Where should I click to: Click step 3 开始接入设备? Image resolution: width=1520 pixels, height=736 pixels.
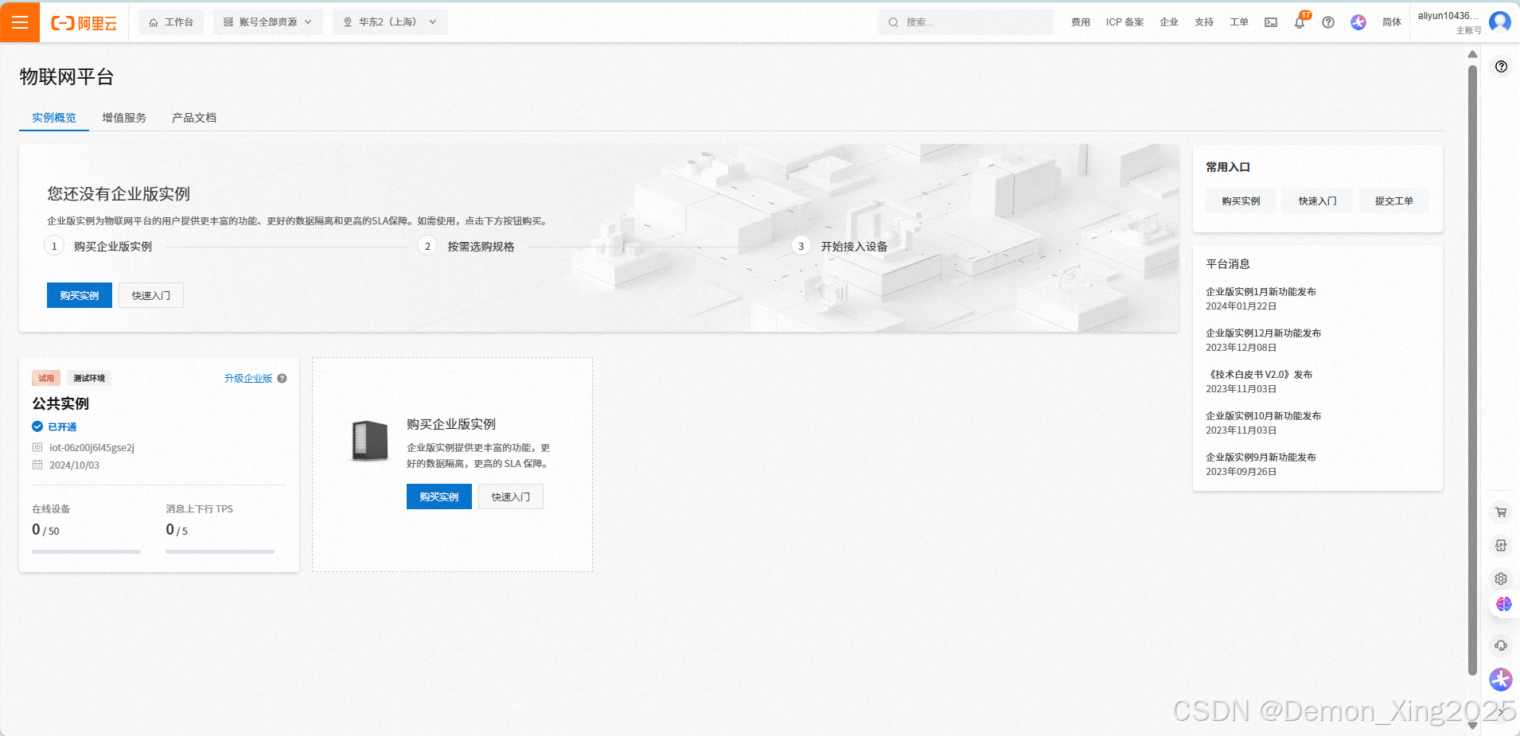click(x=840, y=247)
